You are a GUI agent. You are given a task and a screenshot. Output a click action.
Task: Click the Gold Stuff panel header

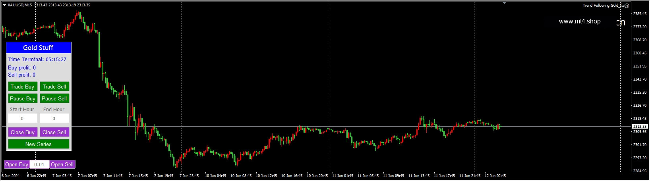coord(39,48)
